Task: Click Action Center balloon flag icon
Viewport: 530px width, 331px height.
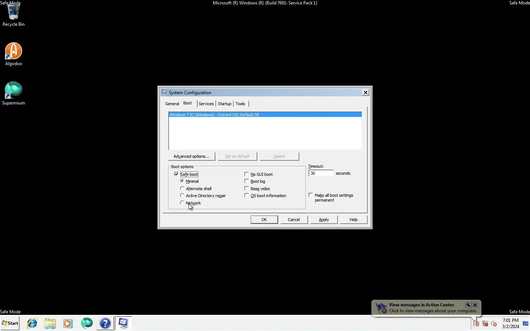Action: coord(381,308)
